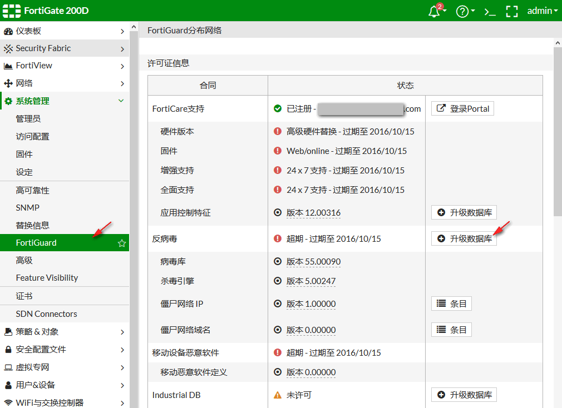562x408 pixels.
Task: Open the 管理员 menu item
Action: (x=65, y=119)
